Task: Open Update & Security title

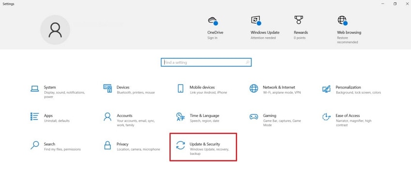Action: (x=205, y=144)
